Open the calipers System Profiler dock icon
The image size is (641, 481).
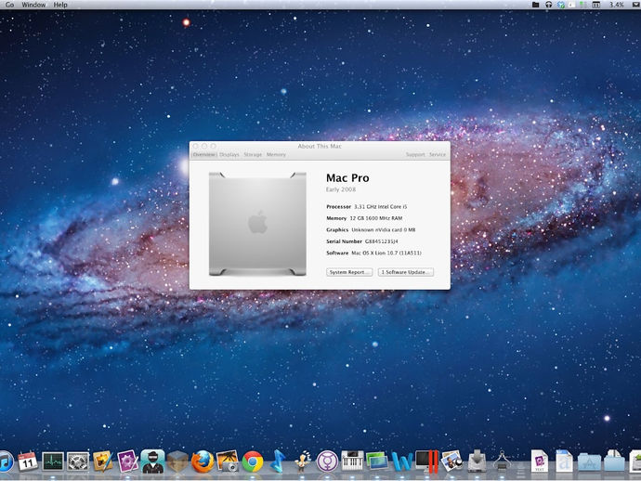point(502,461)
